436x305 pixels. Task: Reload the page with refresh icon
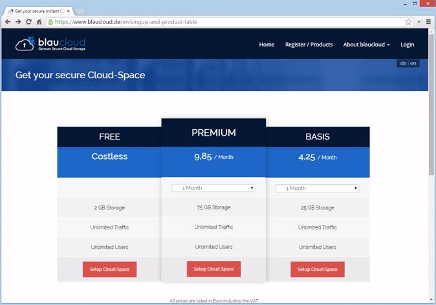(28, 22)
